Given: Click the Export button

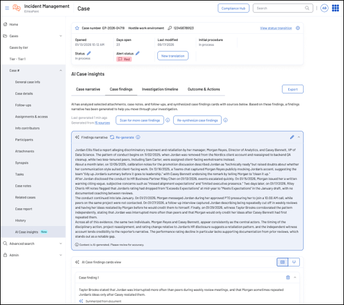Looking at the screenshot, I should click(293, 89).
